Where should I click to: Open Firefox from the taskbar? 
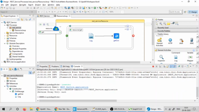[25, 109]
